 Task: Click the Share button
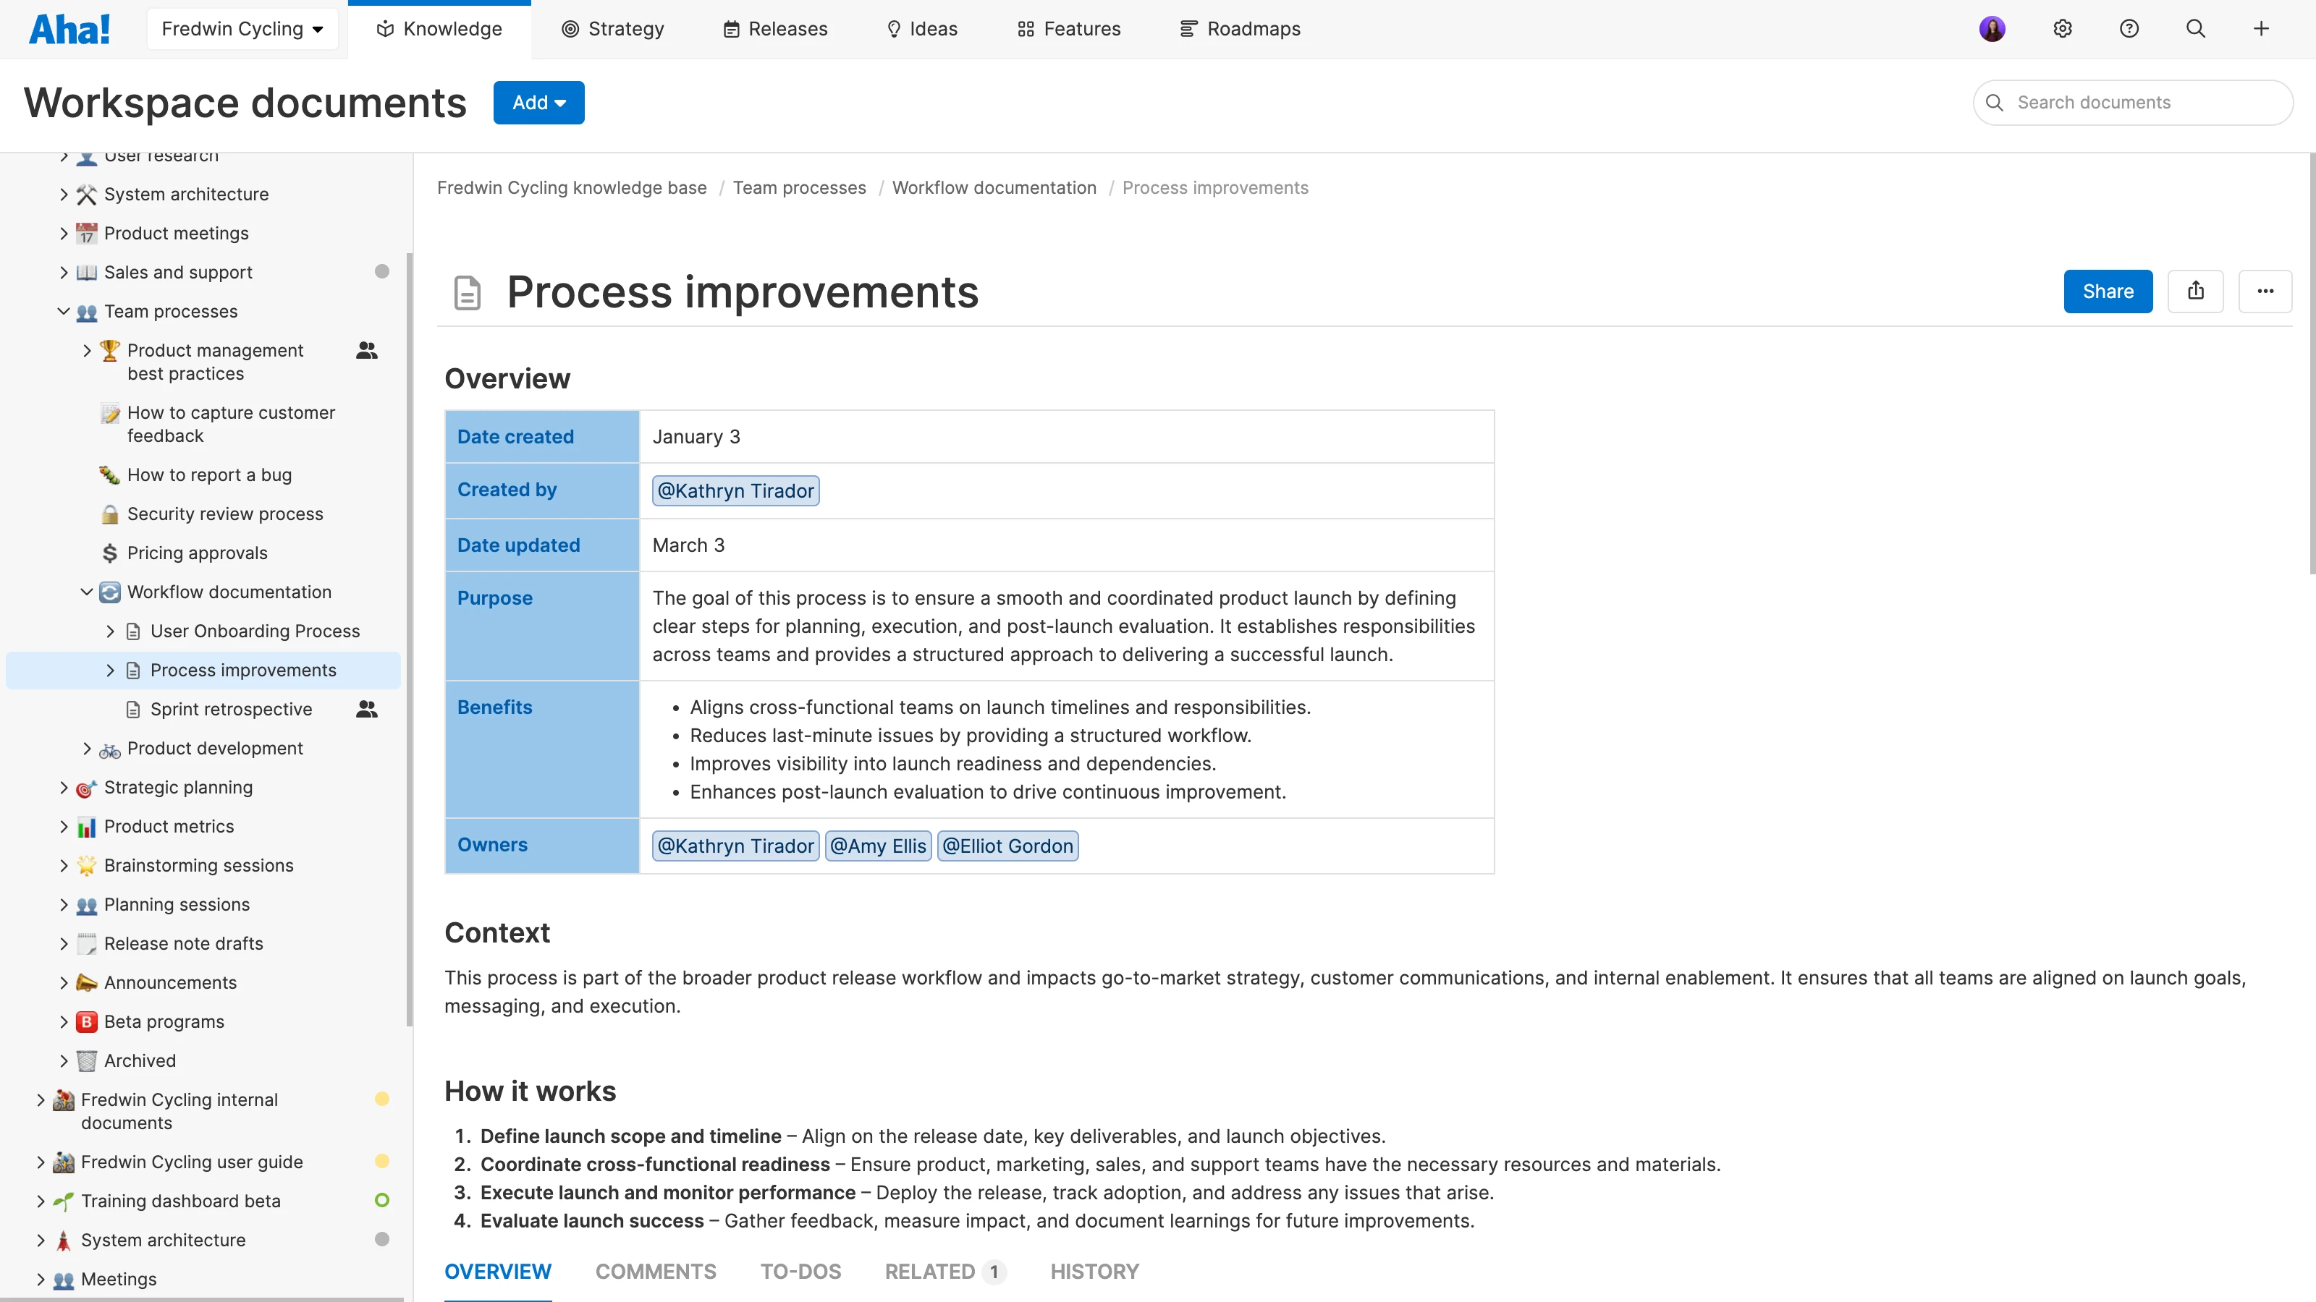2108,291
